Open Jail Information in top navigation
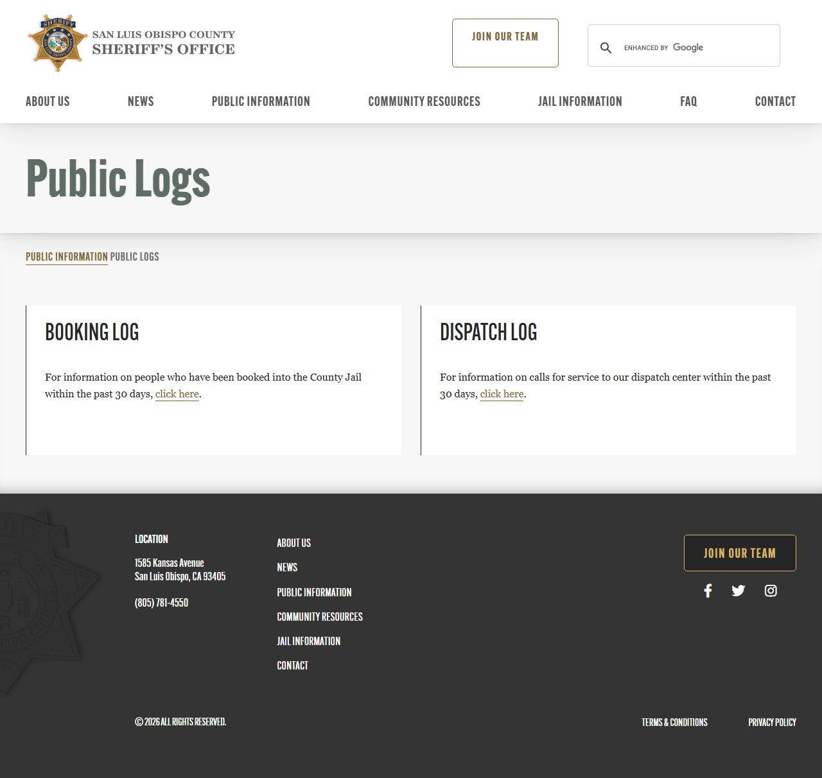The image size is (822, 778). click(580, 101)
